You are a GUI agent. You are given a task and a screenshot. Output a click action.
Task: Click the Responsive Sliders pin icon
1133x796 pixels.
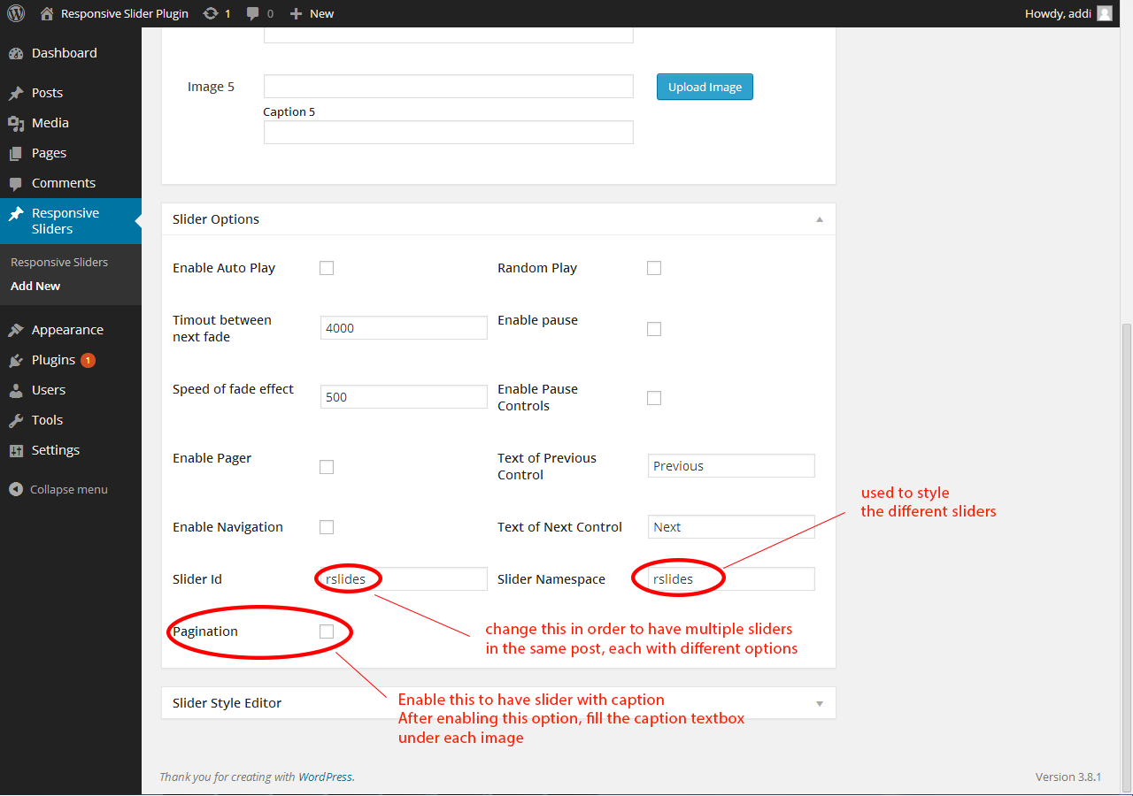[16, 213]
